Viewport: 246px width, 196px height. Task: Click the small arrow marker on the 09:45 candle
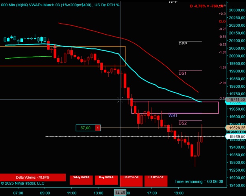coord(55,46)
